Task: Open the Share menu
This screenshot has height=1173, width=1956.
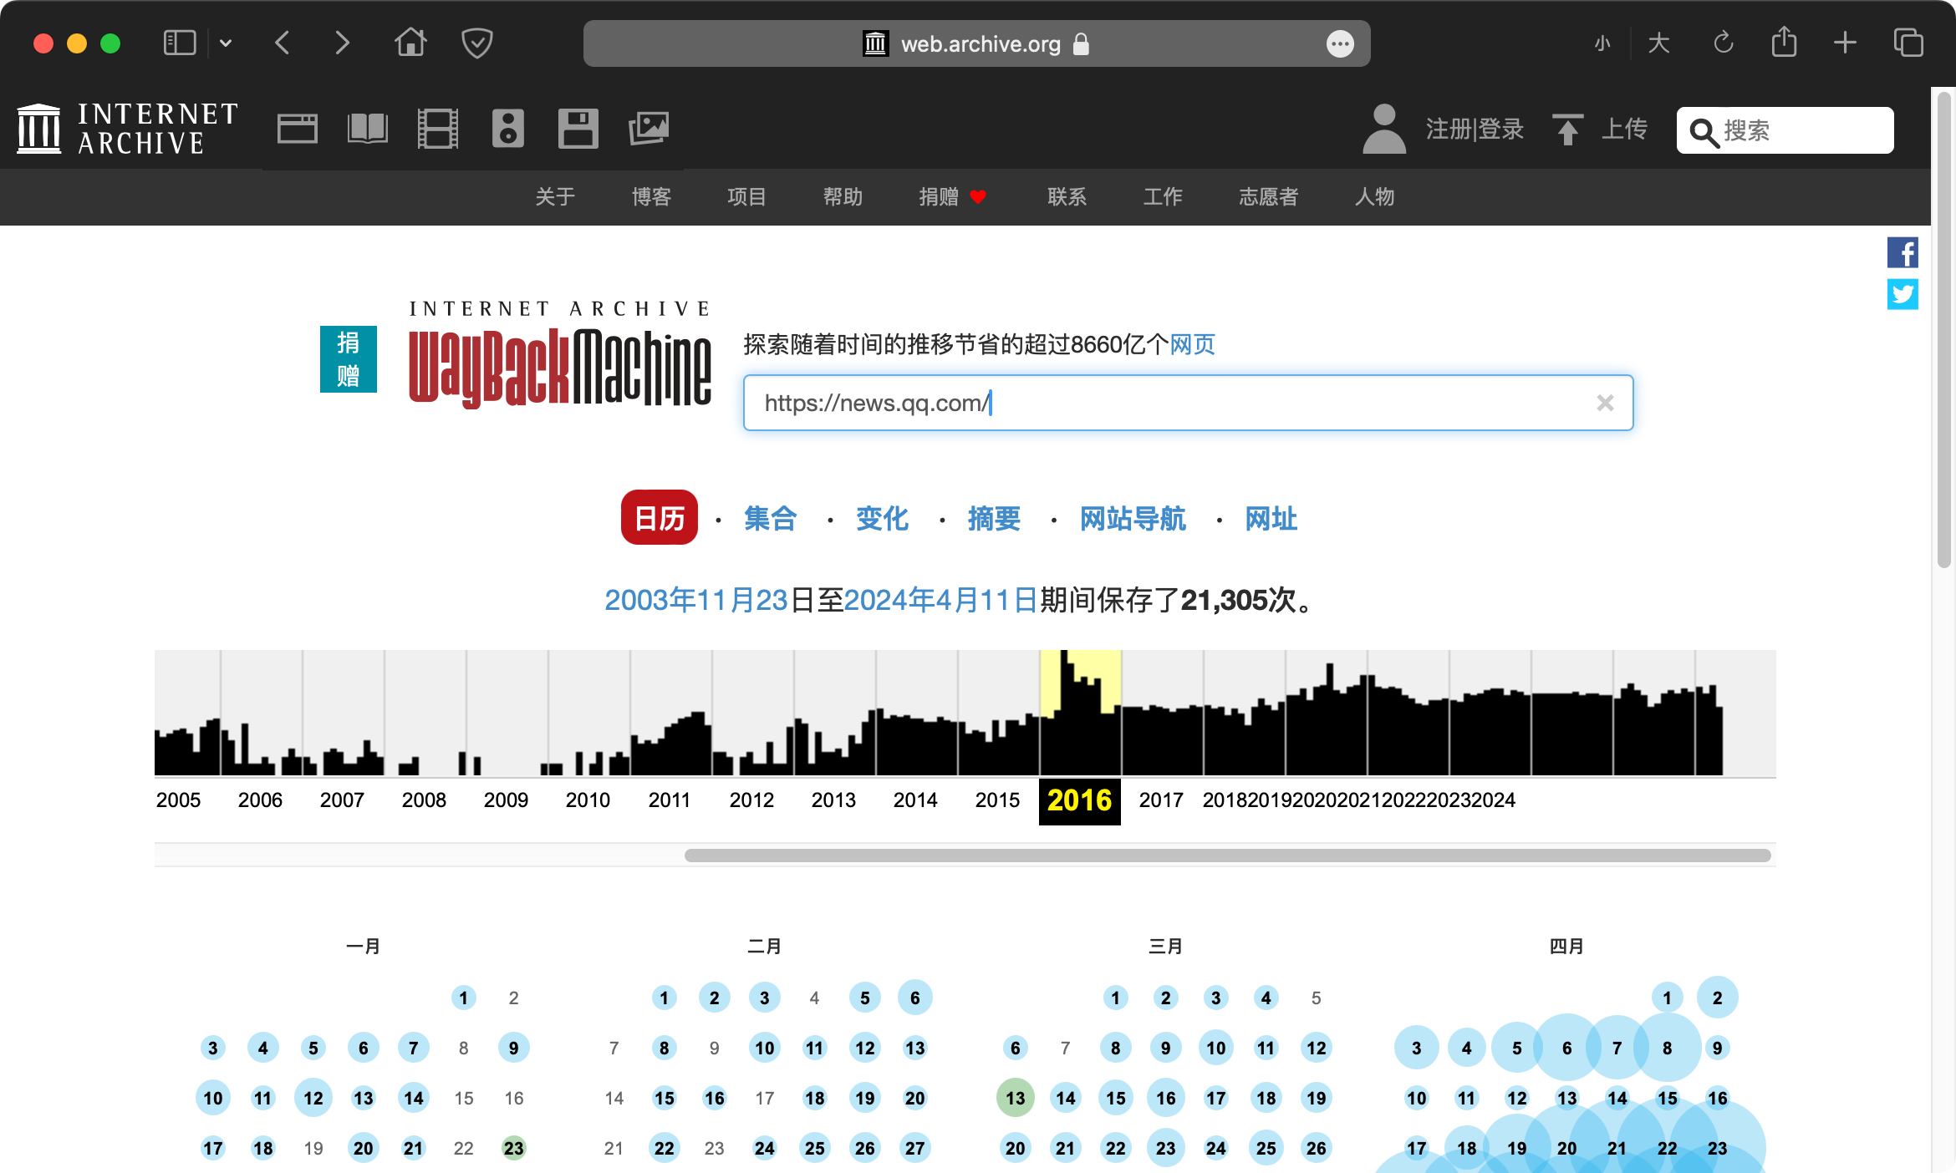Action: pyautogui.click(x=1784, y=42)
